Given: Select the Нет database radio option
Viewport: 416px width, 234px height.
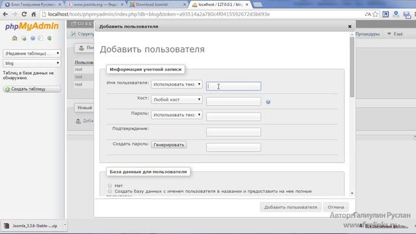Looking at the screenshot, I should [x=110, y=185].
